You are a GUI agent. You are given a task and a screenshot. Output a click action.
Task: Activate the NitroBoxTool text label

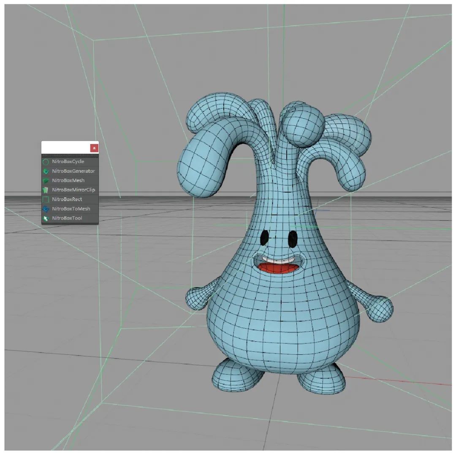(x=67, y=218)
